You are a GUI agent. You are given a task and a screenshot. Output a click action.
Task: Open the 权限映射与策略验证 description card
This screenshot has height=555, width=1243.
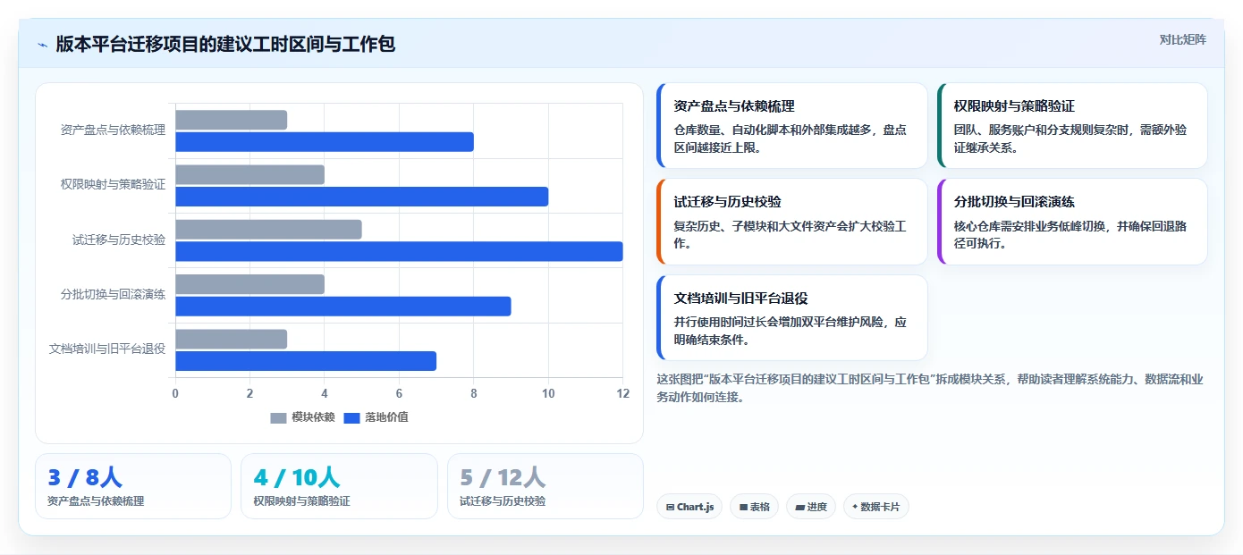(x=1072, y=126)
